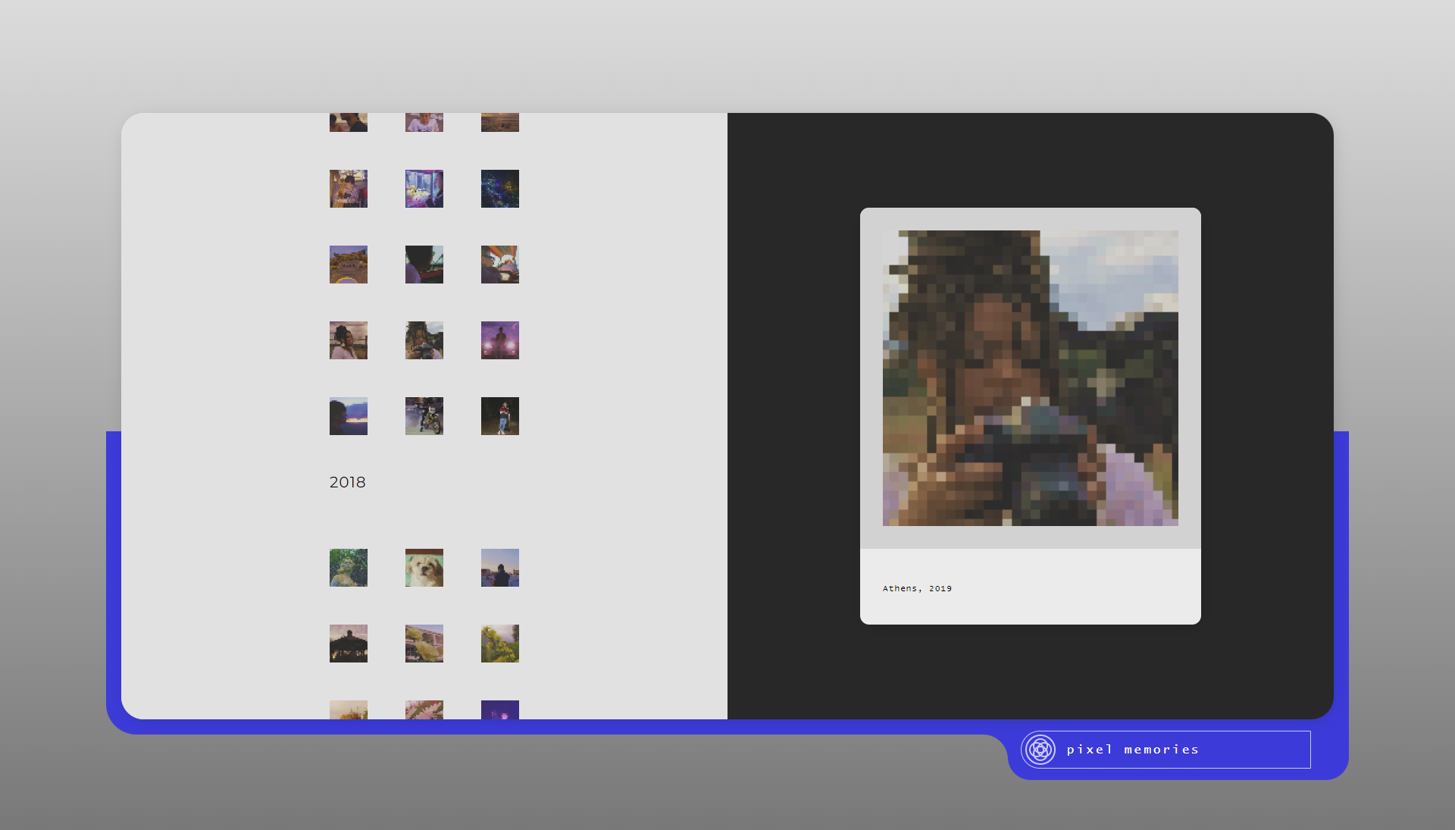
Task: Select the ornate golden gate thumbnail
Action: pos(349,265)
